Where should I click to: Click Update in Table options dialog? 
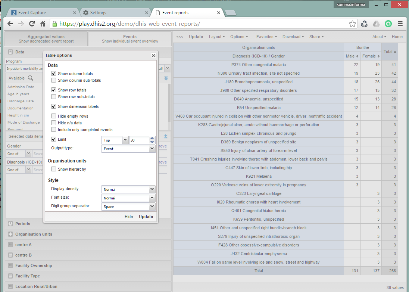coord(146,217)
